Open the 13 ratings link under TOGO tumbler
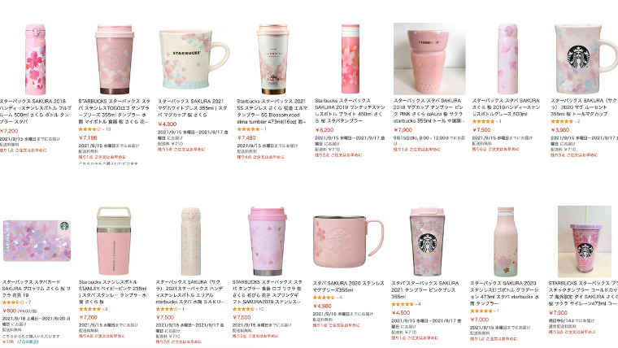 [107, 129]
